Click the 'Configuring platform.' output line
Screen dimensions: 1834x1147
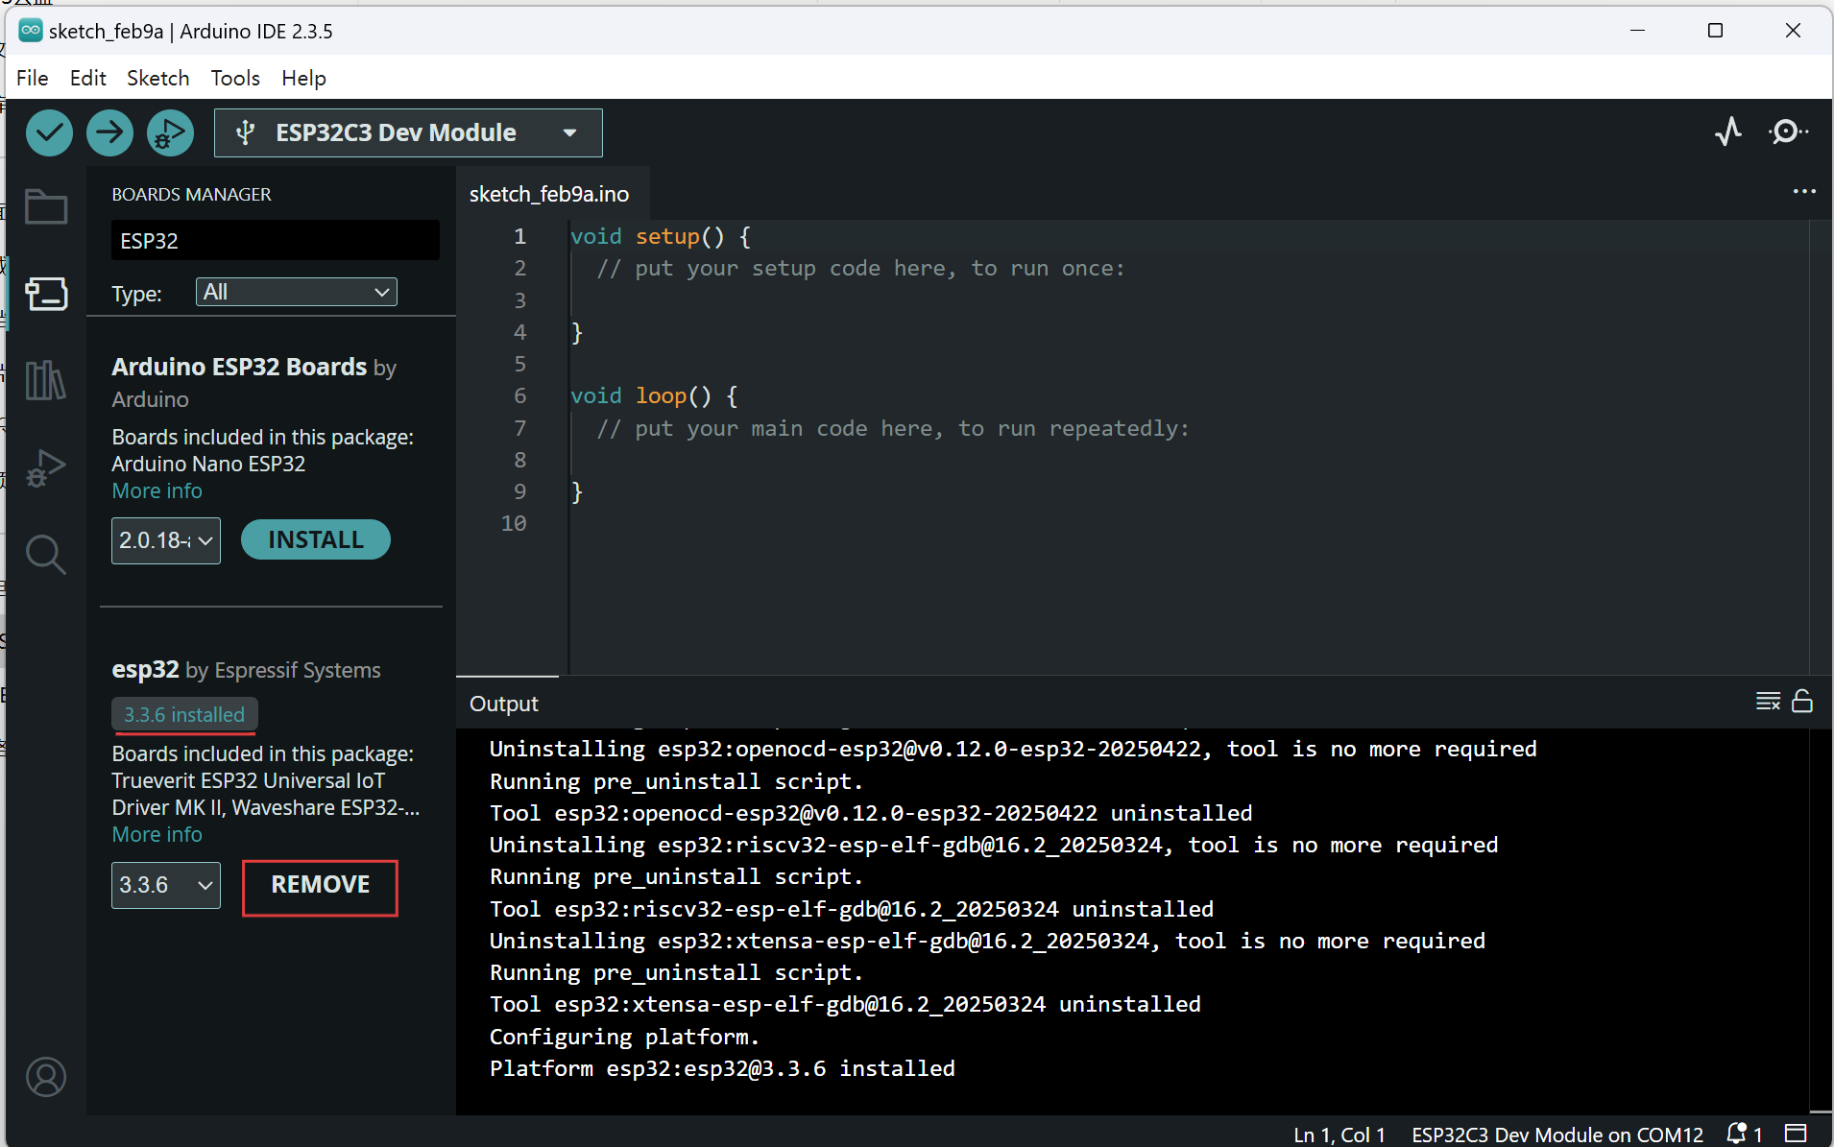tap(624, 1037)
